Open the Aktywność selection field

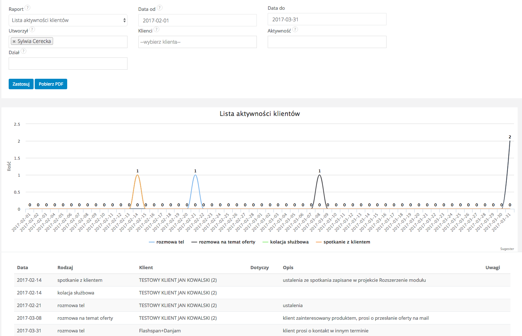(x=327, y=42)
